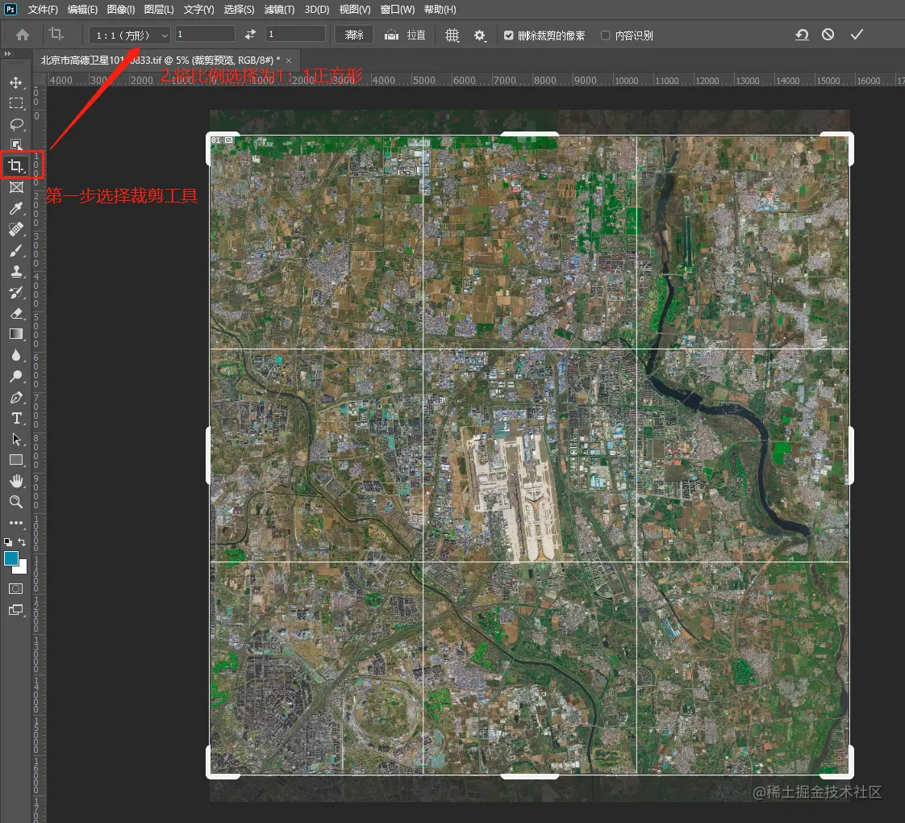Select the Dodge tool

[16, 376]
